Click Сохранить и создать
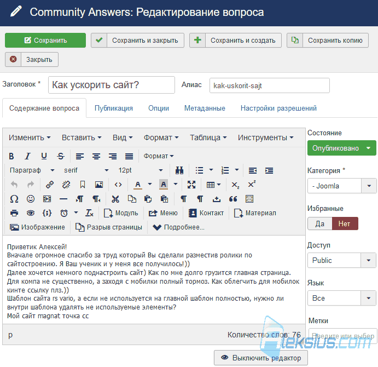378x367 pixels. click(235, 40)
